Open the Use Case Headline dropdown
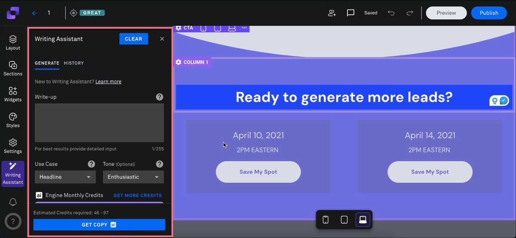The width and height of the screenshot is (516, 238). tap(65, 177)
